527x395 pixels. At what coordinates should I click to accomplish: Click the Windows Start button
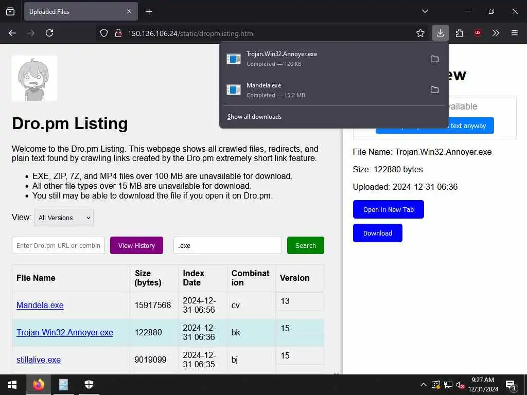pos(12,385)
